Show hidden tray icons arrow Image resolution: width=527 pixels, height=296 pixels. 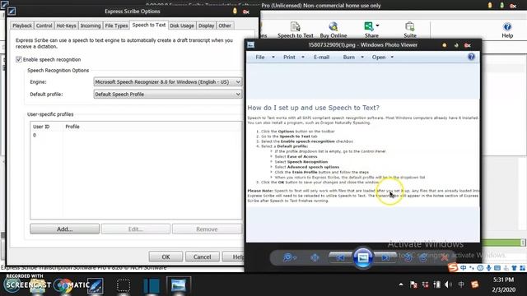pos(401,284)
